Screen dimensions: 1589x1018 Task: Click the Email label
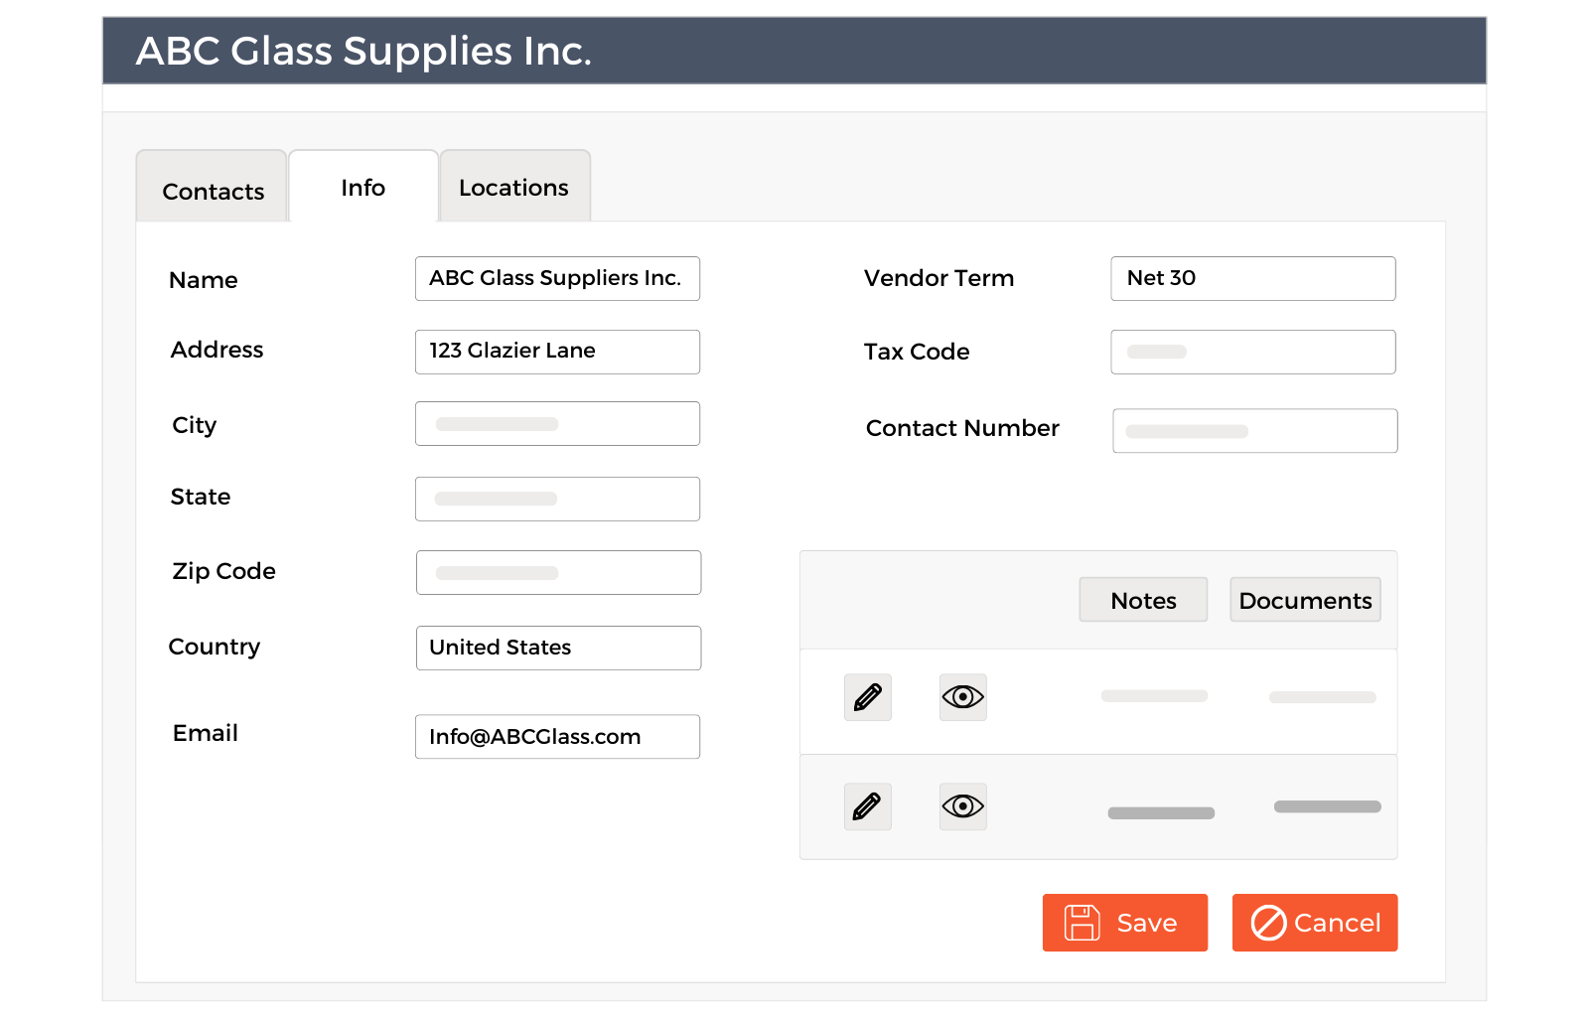[206, 733]
